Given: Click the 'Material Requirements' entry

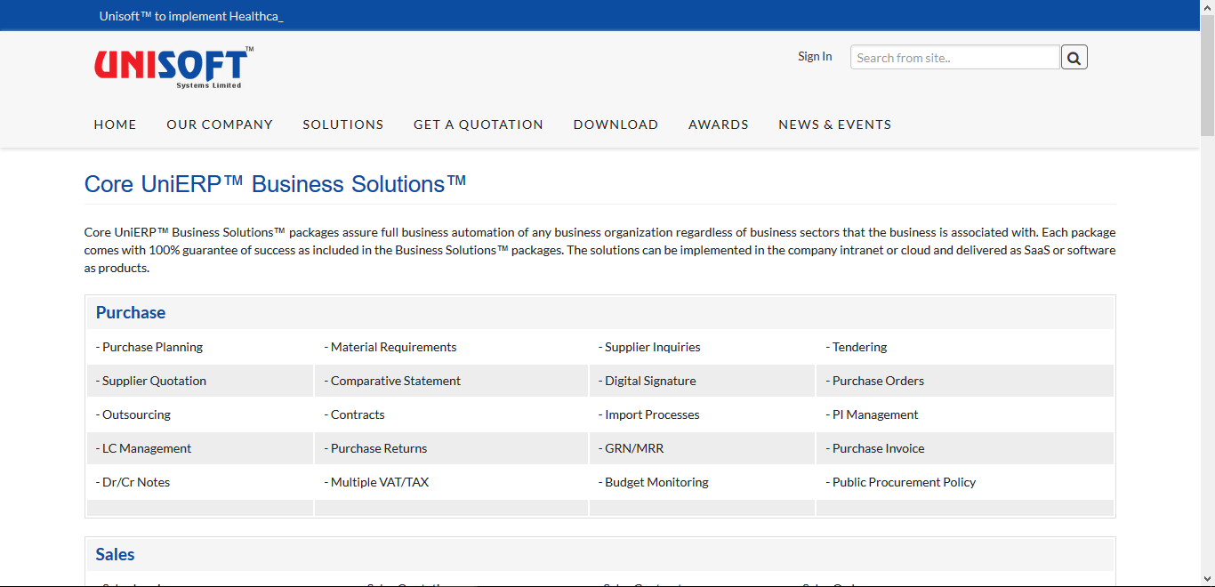Looking at the screenshot, I should tap(390, 347).
